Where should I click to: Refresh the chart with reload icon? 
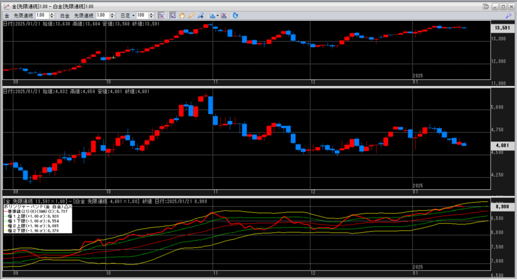(235, 16)
